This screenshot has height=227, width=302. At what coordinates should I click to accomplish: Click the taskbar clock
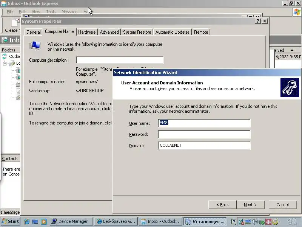tap(292, 221)
